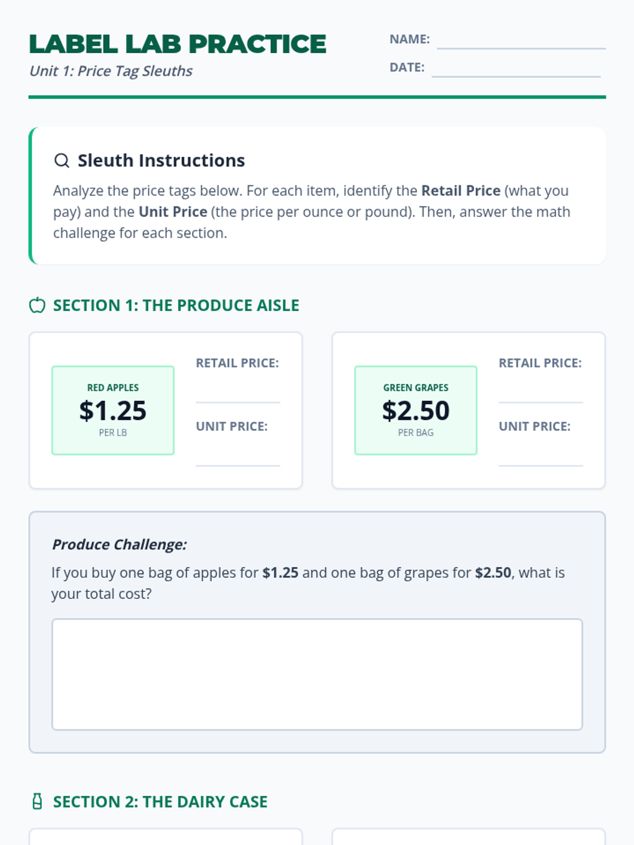Click the Label Lab Practice title
Image resolution: width=634 pixels, height=845 pixels.
(x=178, y=44)
